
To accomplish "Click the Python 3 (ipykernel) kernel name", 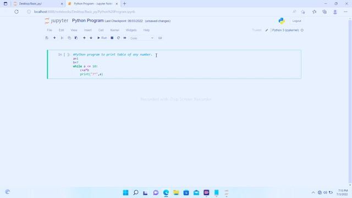I will pyautogui.click(x=285, y=30).
